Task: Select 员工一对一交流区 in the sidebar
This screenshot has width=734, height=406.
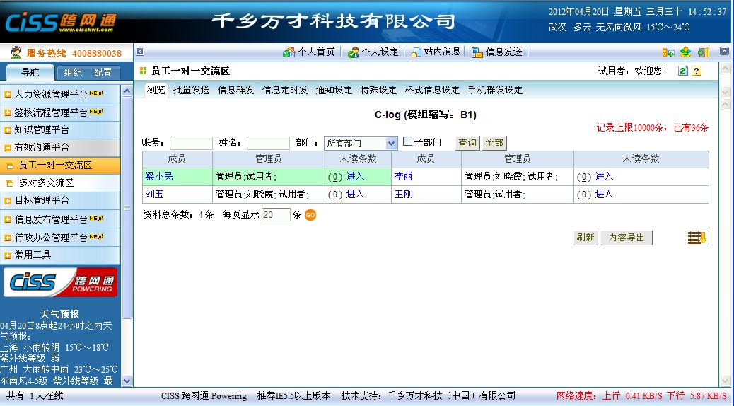Action: point(60,166)
